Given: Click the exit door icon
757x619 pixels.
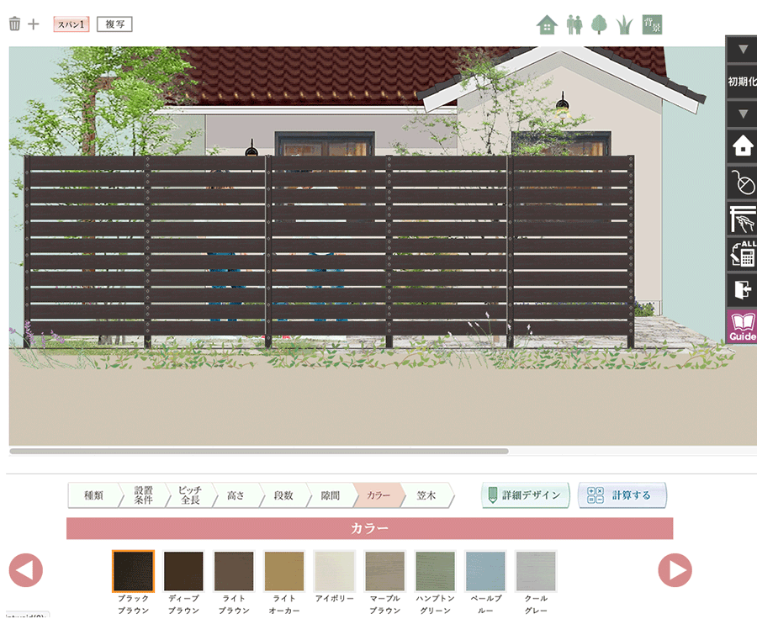Looking at the screenshot, I should tap(743, 290).
